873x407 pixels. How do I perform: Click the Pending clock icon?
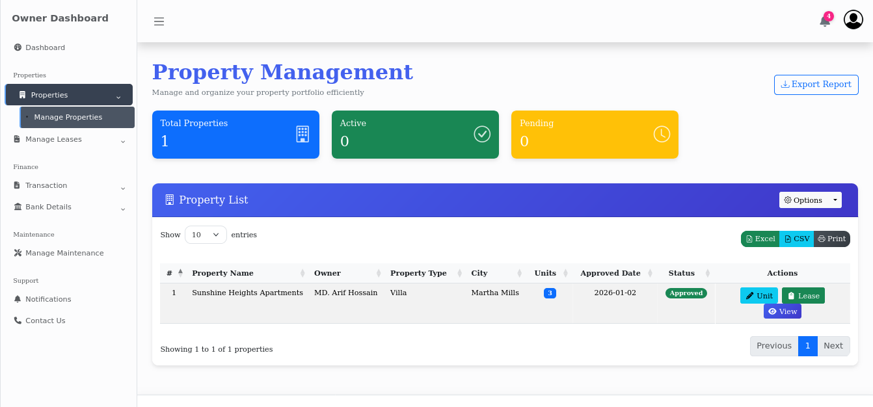tap(661, 134)
